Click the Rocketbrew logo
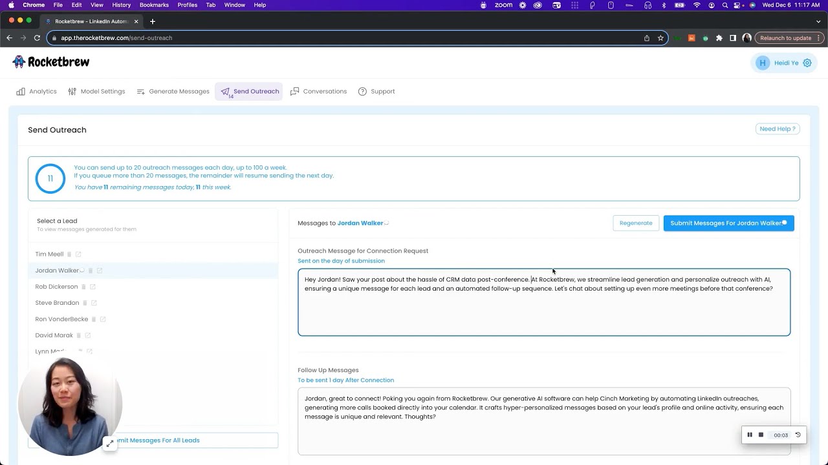 click(x=51, y=62)
